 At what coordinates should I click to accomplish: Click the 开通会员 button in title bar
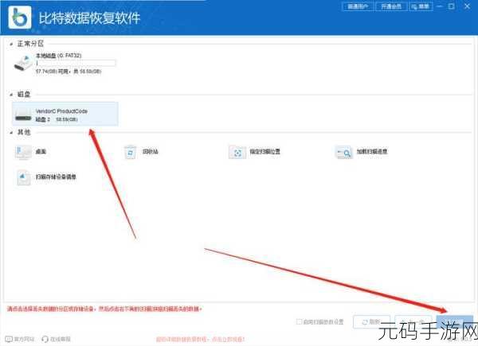click(x=391, y=6)
